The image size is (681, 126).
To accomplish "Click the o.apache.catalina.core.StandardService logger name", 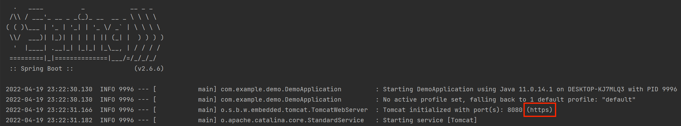I will coord(292,120).
